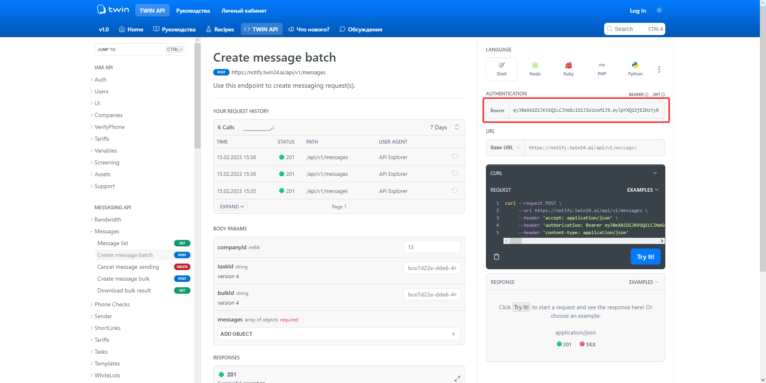Select TWIN API in the navigation bar
The width and height of the screenshot is (766, 383).
coord(261,29)
